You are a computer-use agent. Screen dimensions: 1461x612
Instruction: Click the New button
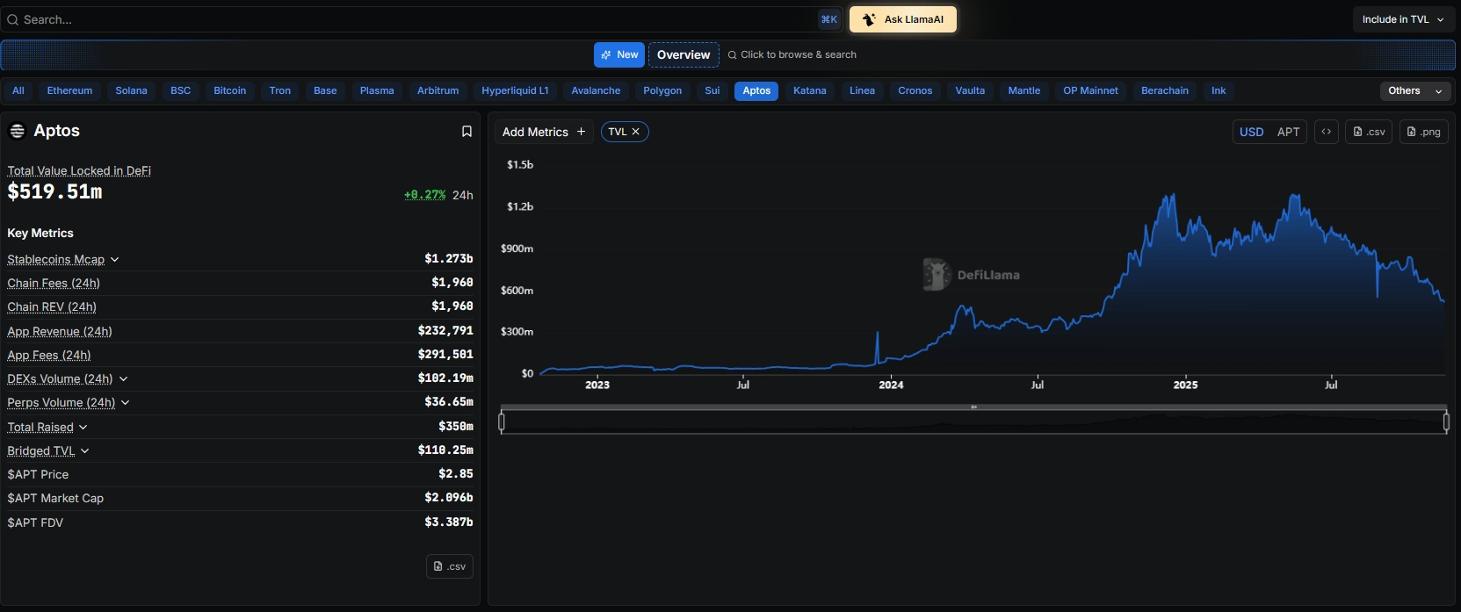pos(619,54)
